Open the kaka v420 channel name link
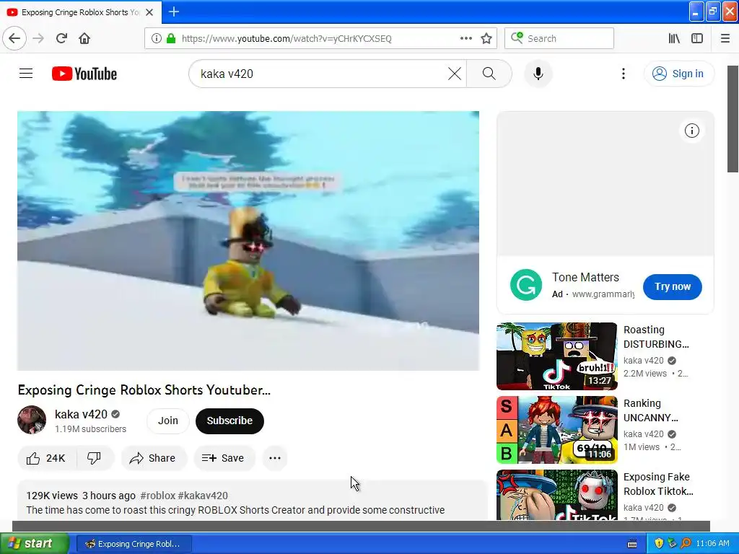This screenshot has width=739, height=554. click(81, 414)
